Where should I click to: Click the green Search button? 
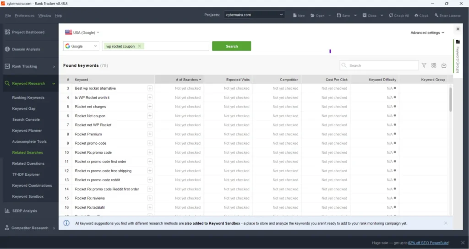[x=231, y=46]
